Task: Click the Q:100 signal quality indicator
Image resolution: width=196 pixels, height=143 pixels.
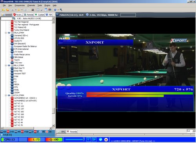Action: [54, 139]
